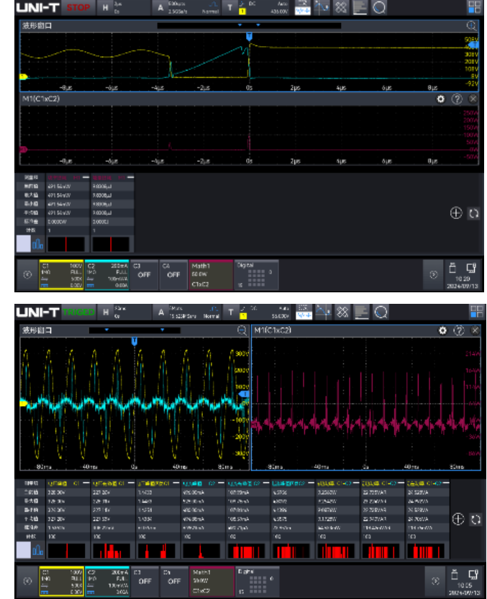Viewport: 487px width, 599px height.
Task: Expand channel bar left arrow on STOP screen
Action: point(27,274)
